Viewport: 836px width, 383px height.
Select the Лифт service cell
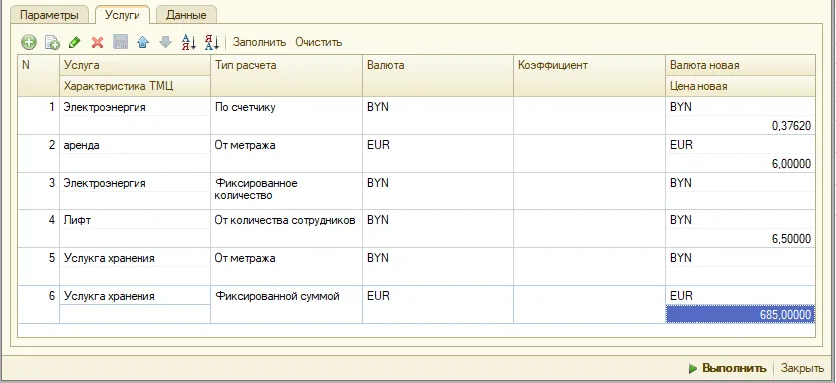coord(135,220)
